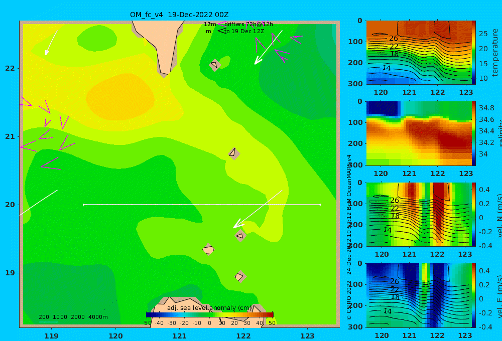Click latitude label 20 on the main map
The image size is (502, 341).
coord(10,205)
